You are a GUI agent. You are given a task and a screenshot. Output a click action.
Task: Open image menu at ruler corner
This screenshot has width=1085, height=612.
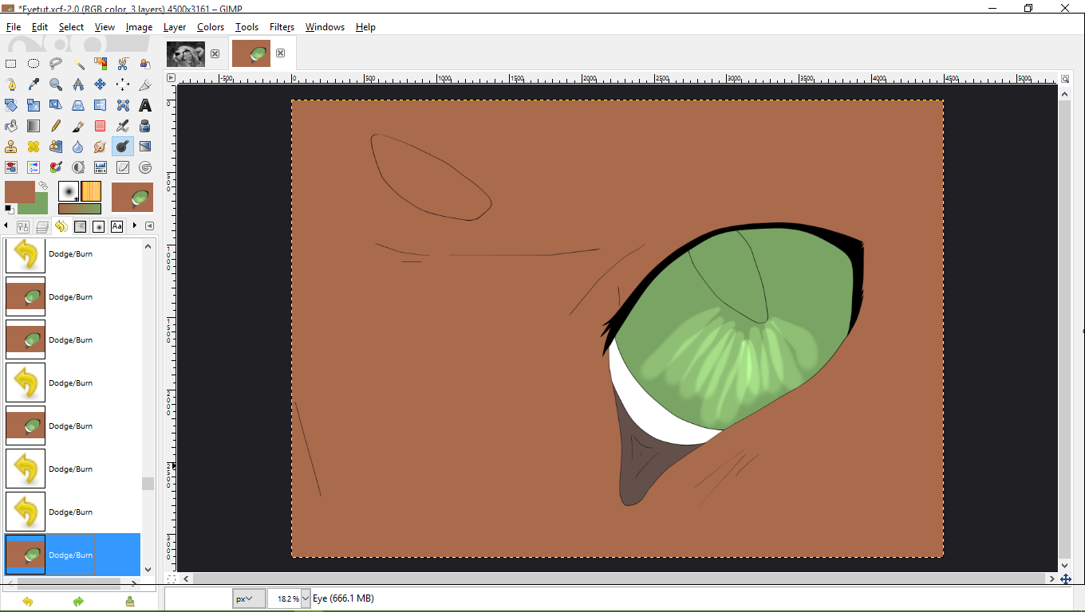(x=171, y=78)
